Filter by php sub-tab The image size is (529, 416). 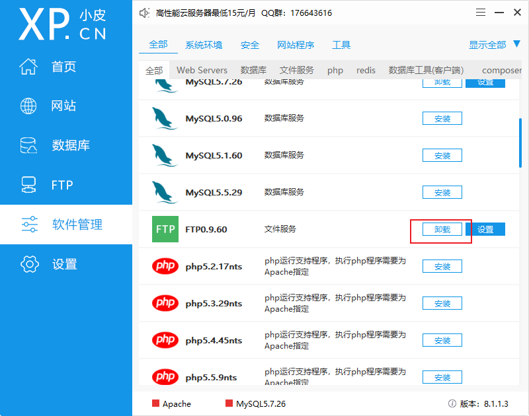[335, 71]
